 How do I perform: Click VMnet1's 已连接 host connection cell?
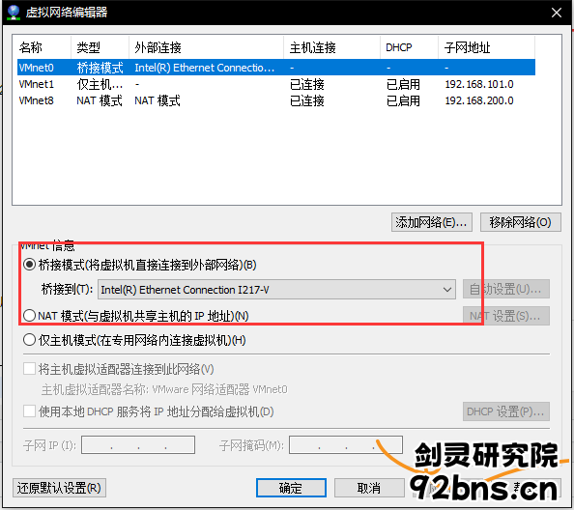(x=306, y=84)
